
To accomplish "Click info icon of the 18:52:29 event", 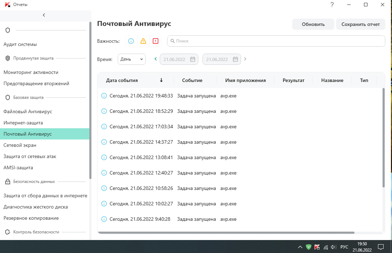I will [104, 111].
